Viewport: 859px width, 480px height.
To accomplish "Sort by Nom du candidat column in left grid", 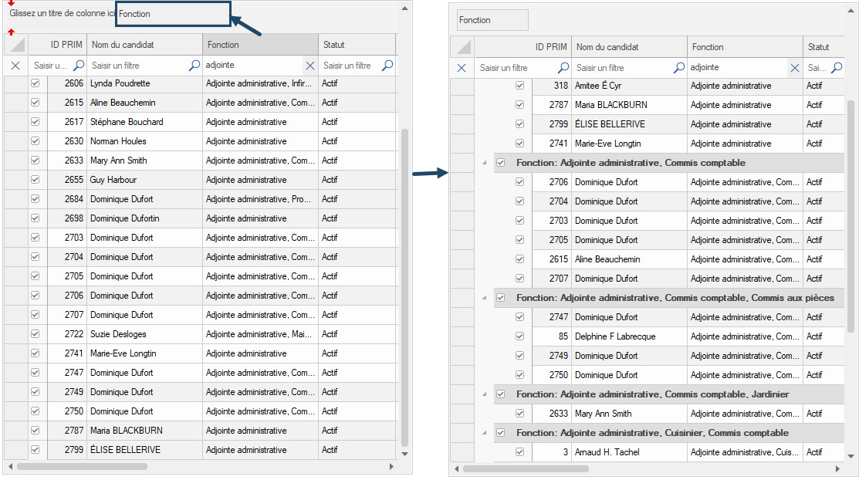I will tap(144, 45).
